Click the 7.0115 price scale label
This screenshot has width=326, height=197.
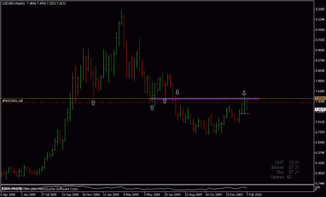[320, 122]
